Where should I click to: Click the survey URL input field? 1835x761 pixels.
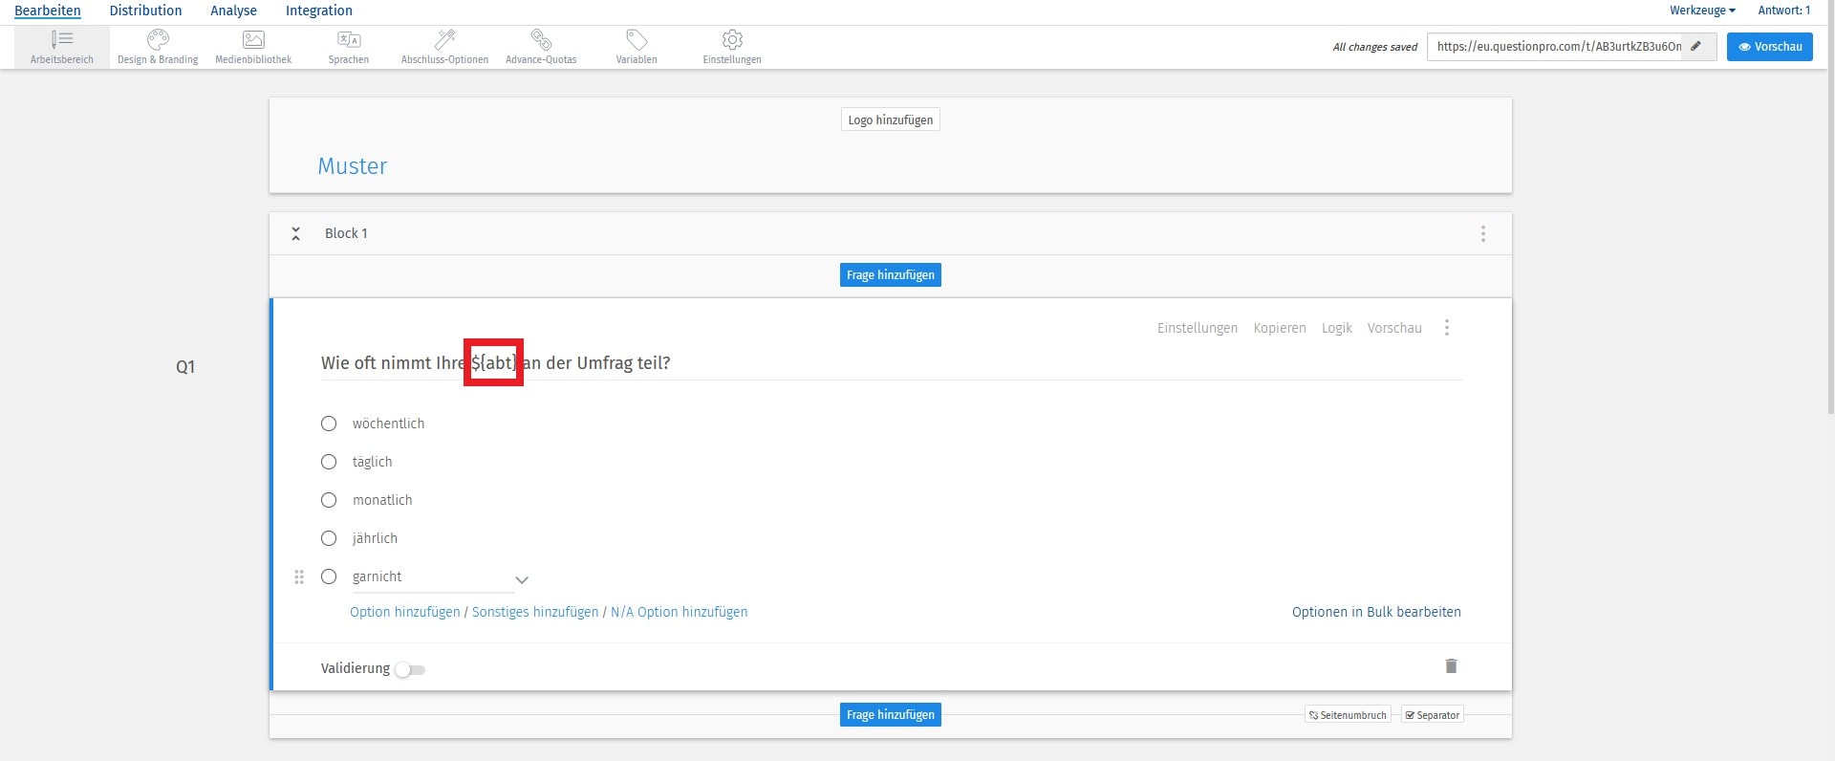pyautogui.click(x=1555, y=46)
